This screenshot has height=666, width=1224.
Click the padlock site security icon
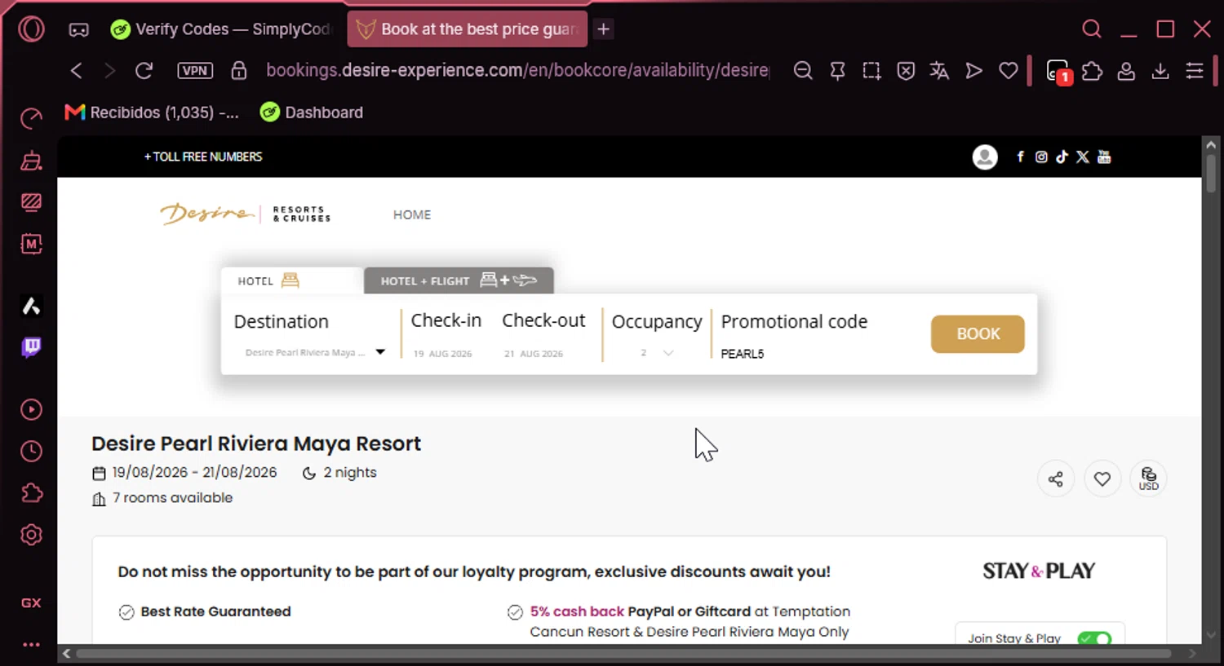pos(239,71)
